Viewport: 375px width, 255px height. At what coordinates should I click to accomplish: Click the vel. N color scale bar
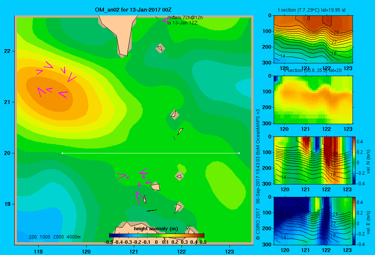(x=354, y=160)
